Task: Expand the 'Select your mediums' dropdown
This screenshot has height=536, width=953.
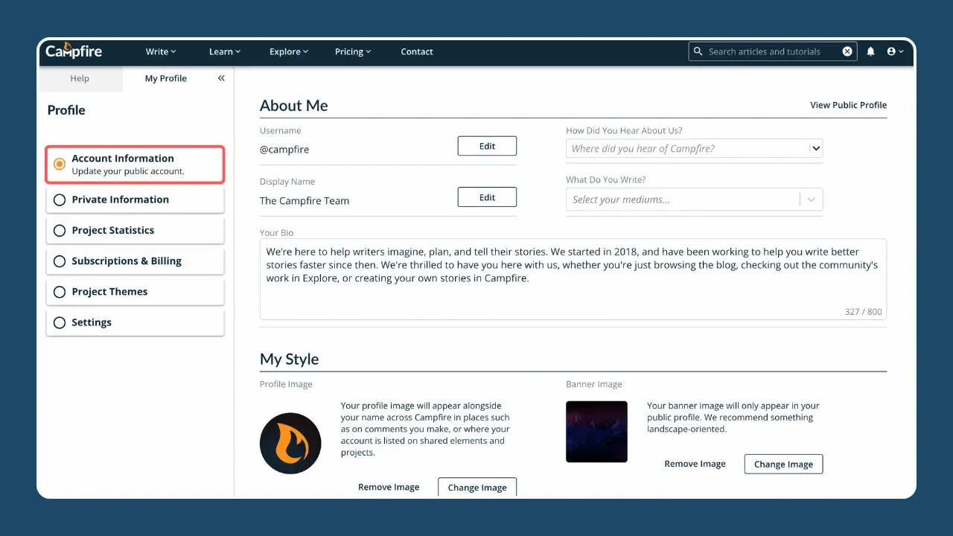Action: [812, 199]
